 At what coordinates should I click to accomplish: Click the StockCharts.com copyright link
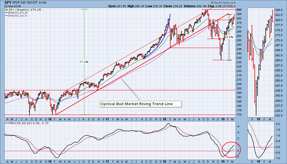[223, 2]
